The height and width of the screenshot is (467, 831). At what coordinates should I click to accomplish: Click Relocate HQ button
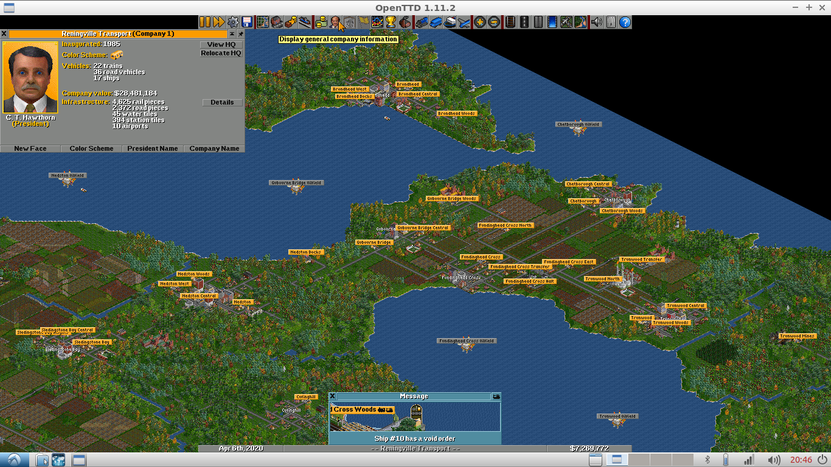pos(221,53)
